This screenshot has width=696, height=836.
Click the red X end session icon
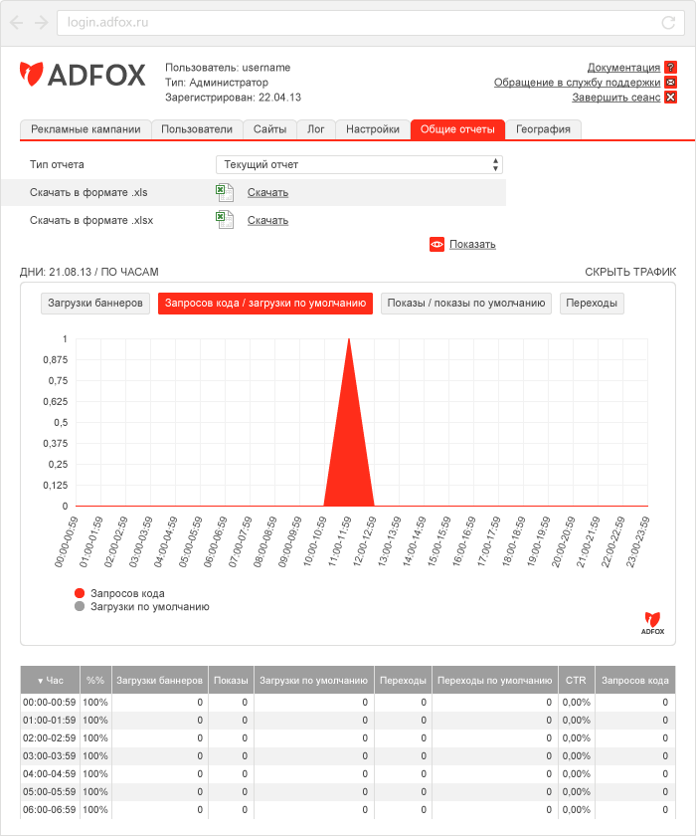point(670,98)
